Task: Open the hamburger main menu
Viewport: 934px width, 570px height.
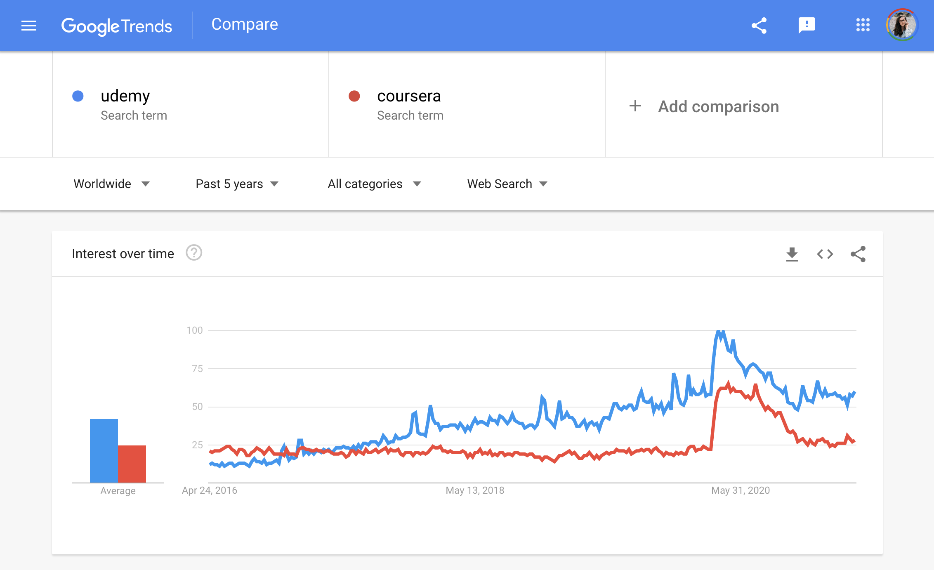Action: [29, 26]
